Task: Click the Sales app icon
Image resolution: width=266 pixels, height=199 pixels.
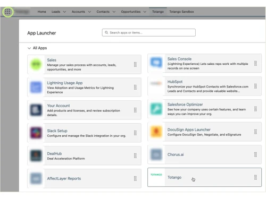Action: (x=36, y=64)
